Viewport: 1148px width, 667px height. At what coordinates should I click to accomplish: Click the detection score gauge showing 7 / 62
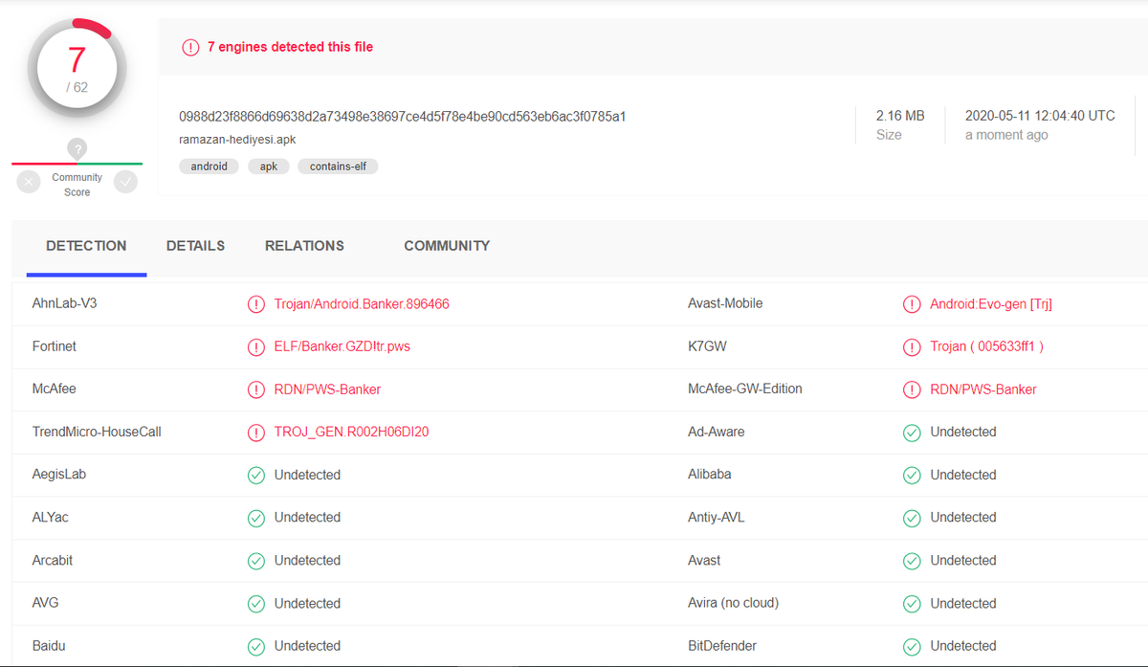[77, 68]
